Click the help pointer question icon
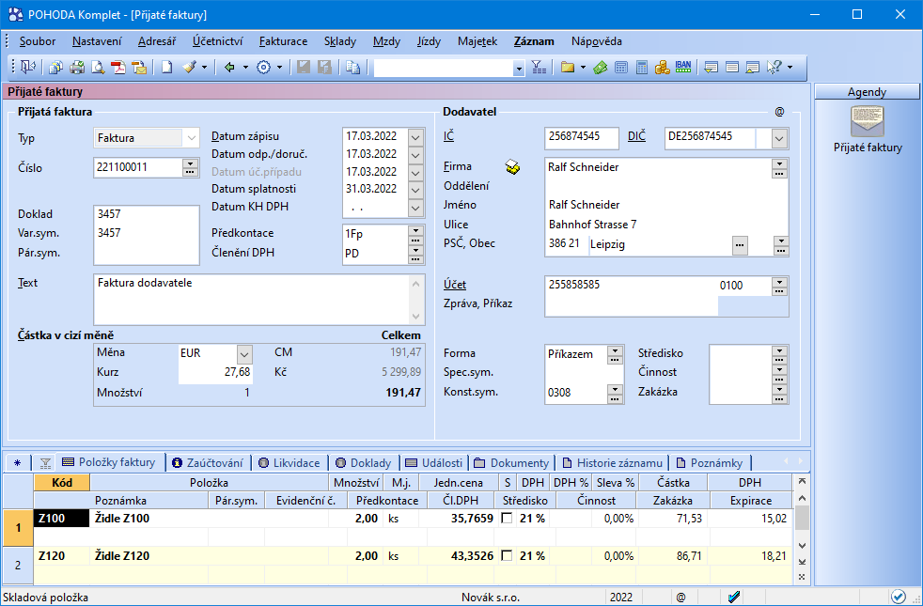Screen dimensions: 923x606 (x=774, y=67)
